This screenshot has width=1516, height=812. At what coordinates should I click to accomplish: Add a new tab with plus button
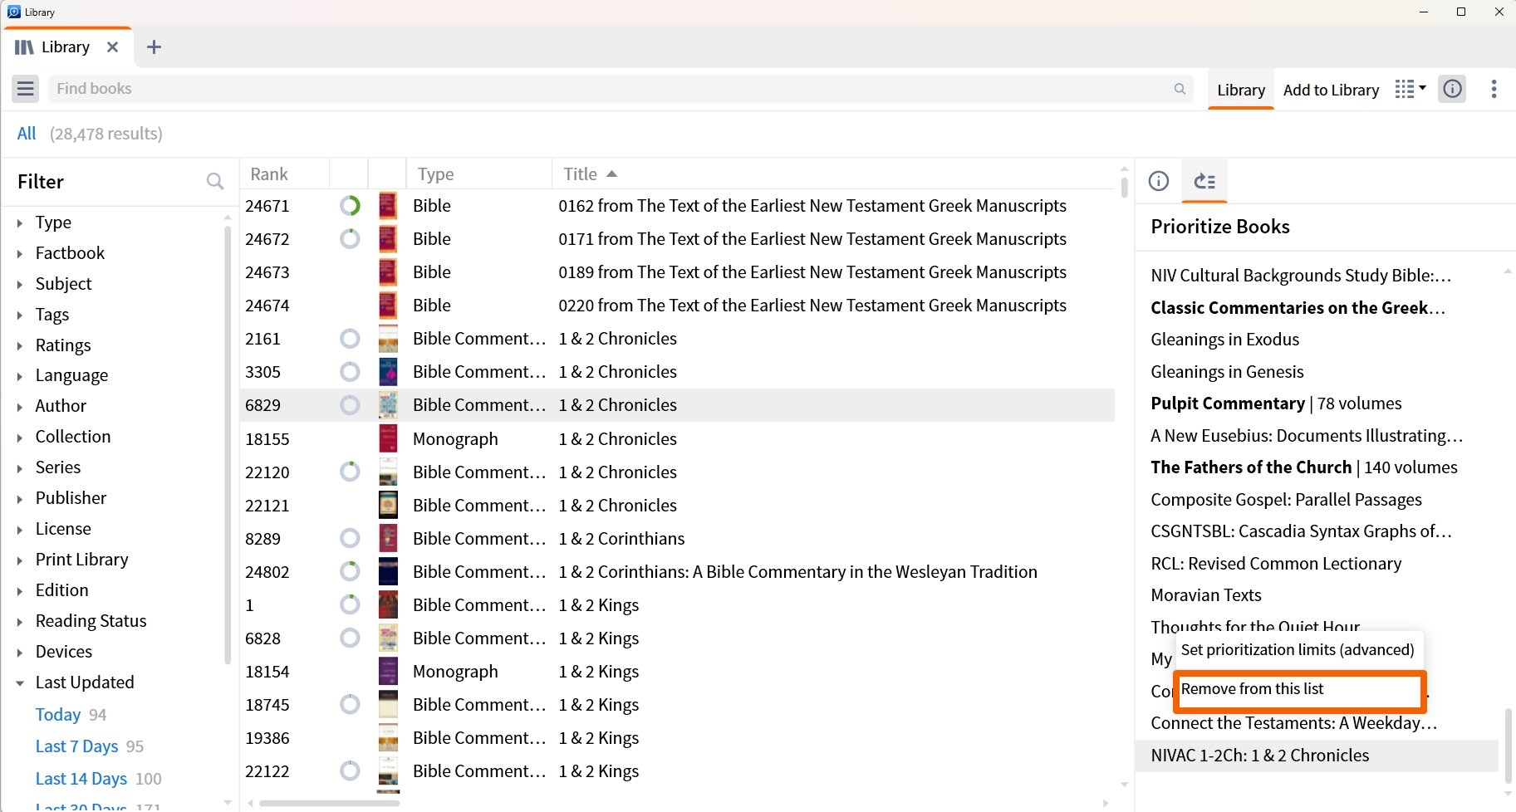tap(154, 47)
